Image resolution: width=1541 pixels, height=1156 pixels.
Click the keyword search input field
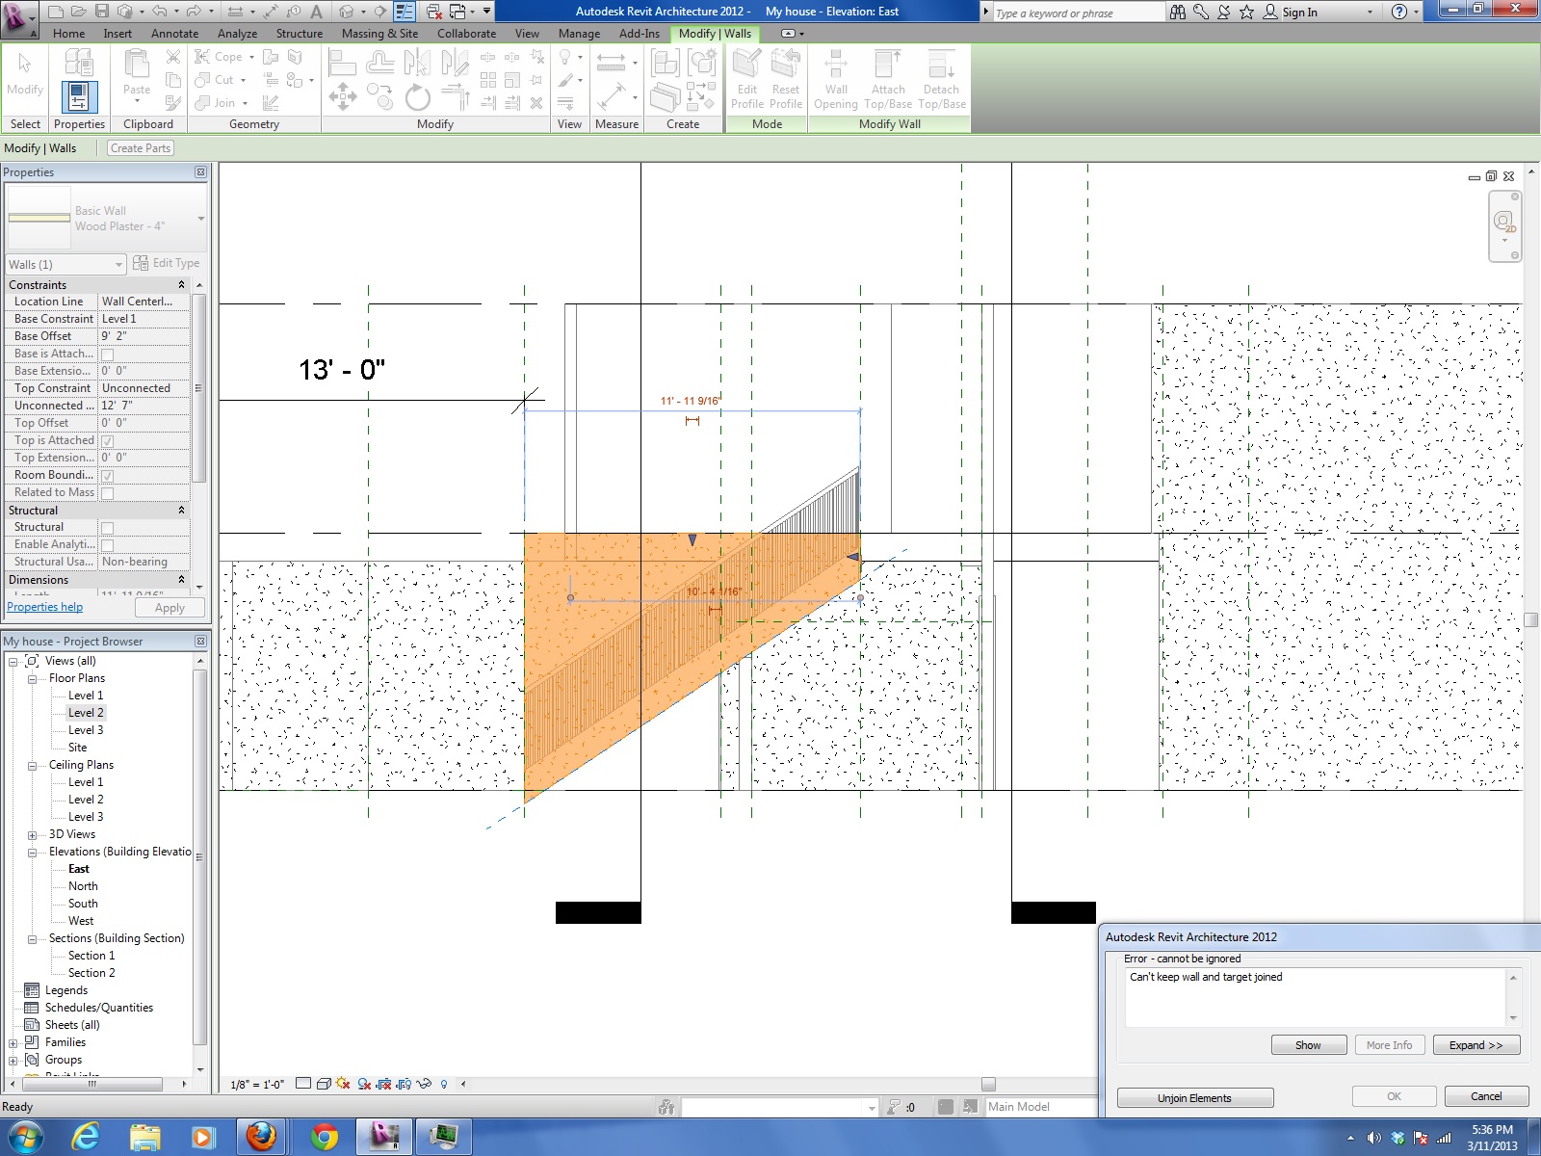1078,13
